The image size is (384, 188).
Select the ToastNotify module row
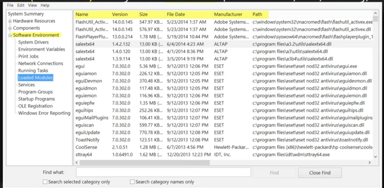[224, 140]
